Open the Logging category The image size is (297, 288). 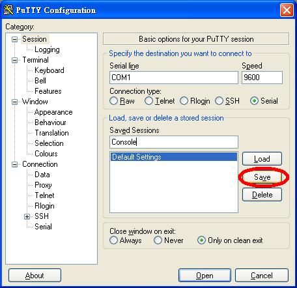pos(47,50)
